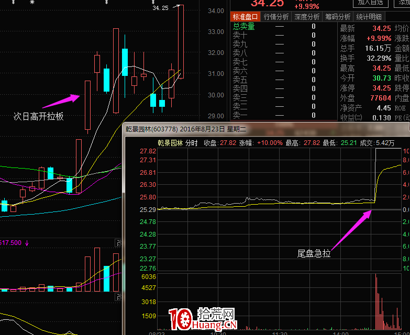Click the 改 button in volume indicator panel
Screen dimensions: 410x335
pyautogui.click(x=119, y=243)
